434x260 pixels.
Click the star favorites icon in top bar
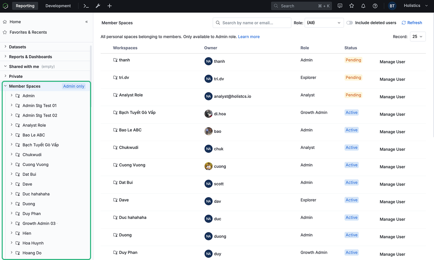point(351,6)
